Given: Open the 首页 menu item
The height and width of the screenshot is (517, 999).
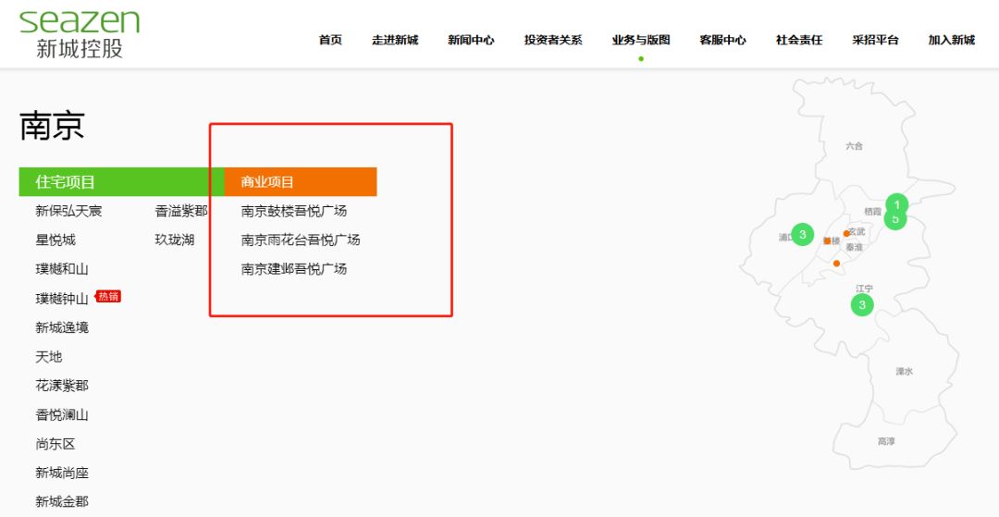Looking at the screenshot, I should (x=330, y=40).
